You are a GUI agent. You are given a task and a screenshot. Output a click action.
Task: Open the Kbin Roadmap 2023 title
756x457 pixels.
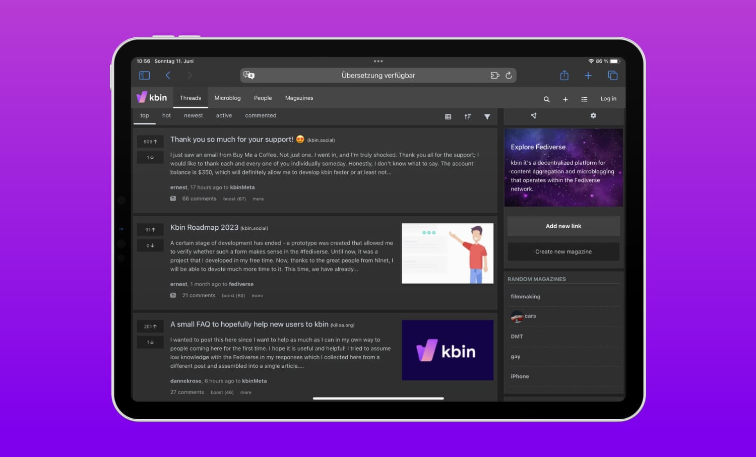(204, 227)
